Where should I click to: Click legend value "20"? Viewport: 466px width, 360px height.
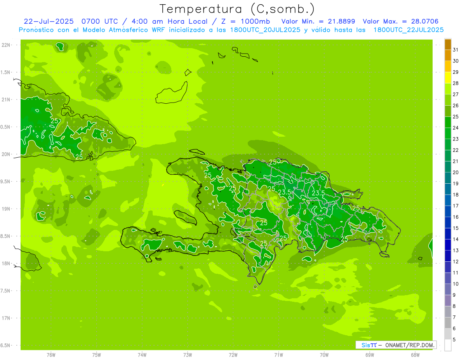[456, 172]
